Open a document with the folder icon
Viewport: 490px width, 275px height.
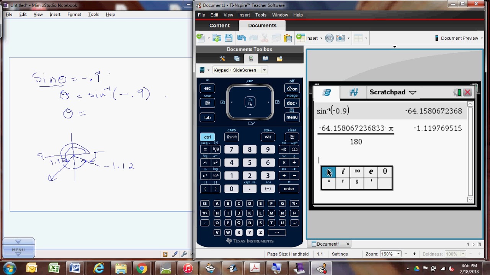(x=217, y=38)
